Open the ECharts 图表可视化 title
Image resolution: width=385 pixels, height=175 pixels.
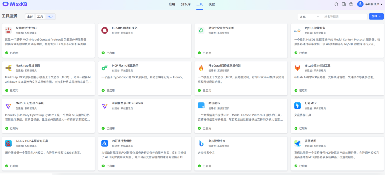[x=125, y=28]
